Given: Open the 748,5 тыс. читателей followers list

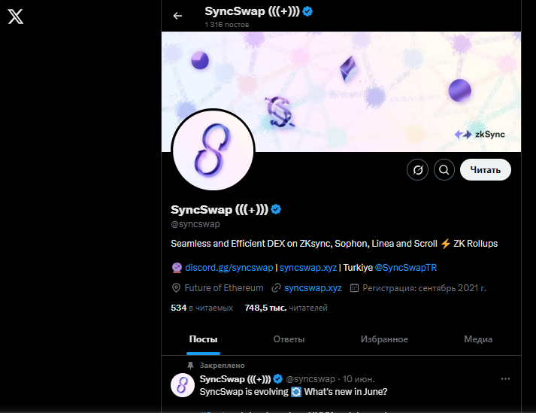Looking at the screenshot, I should pos(286,308).
